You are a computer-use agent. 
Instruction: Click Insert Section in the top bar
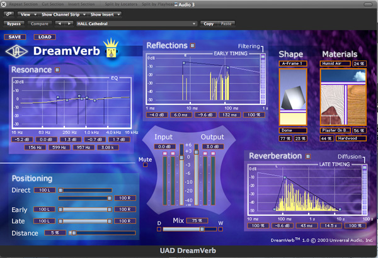(x=81, y=4)
